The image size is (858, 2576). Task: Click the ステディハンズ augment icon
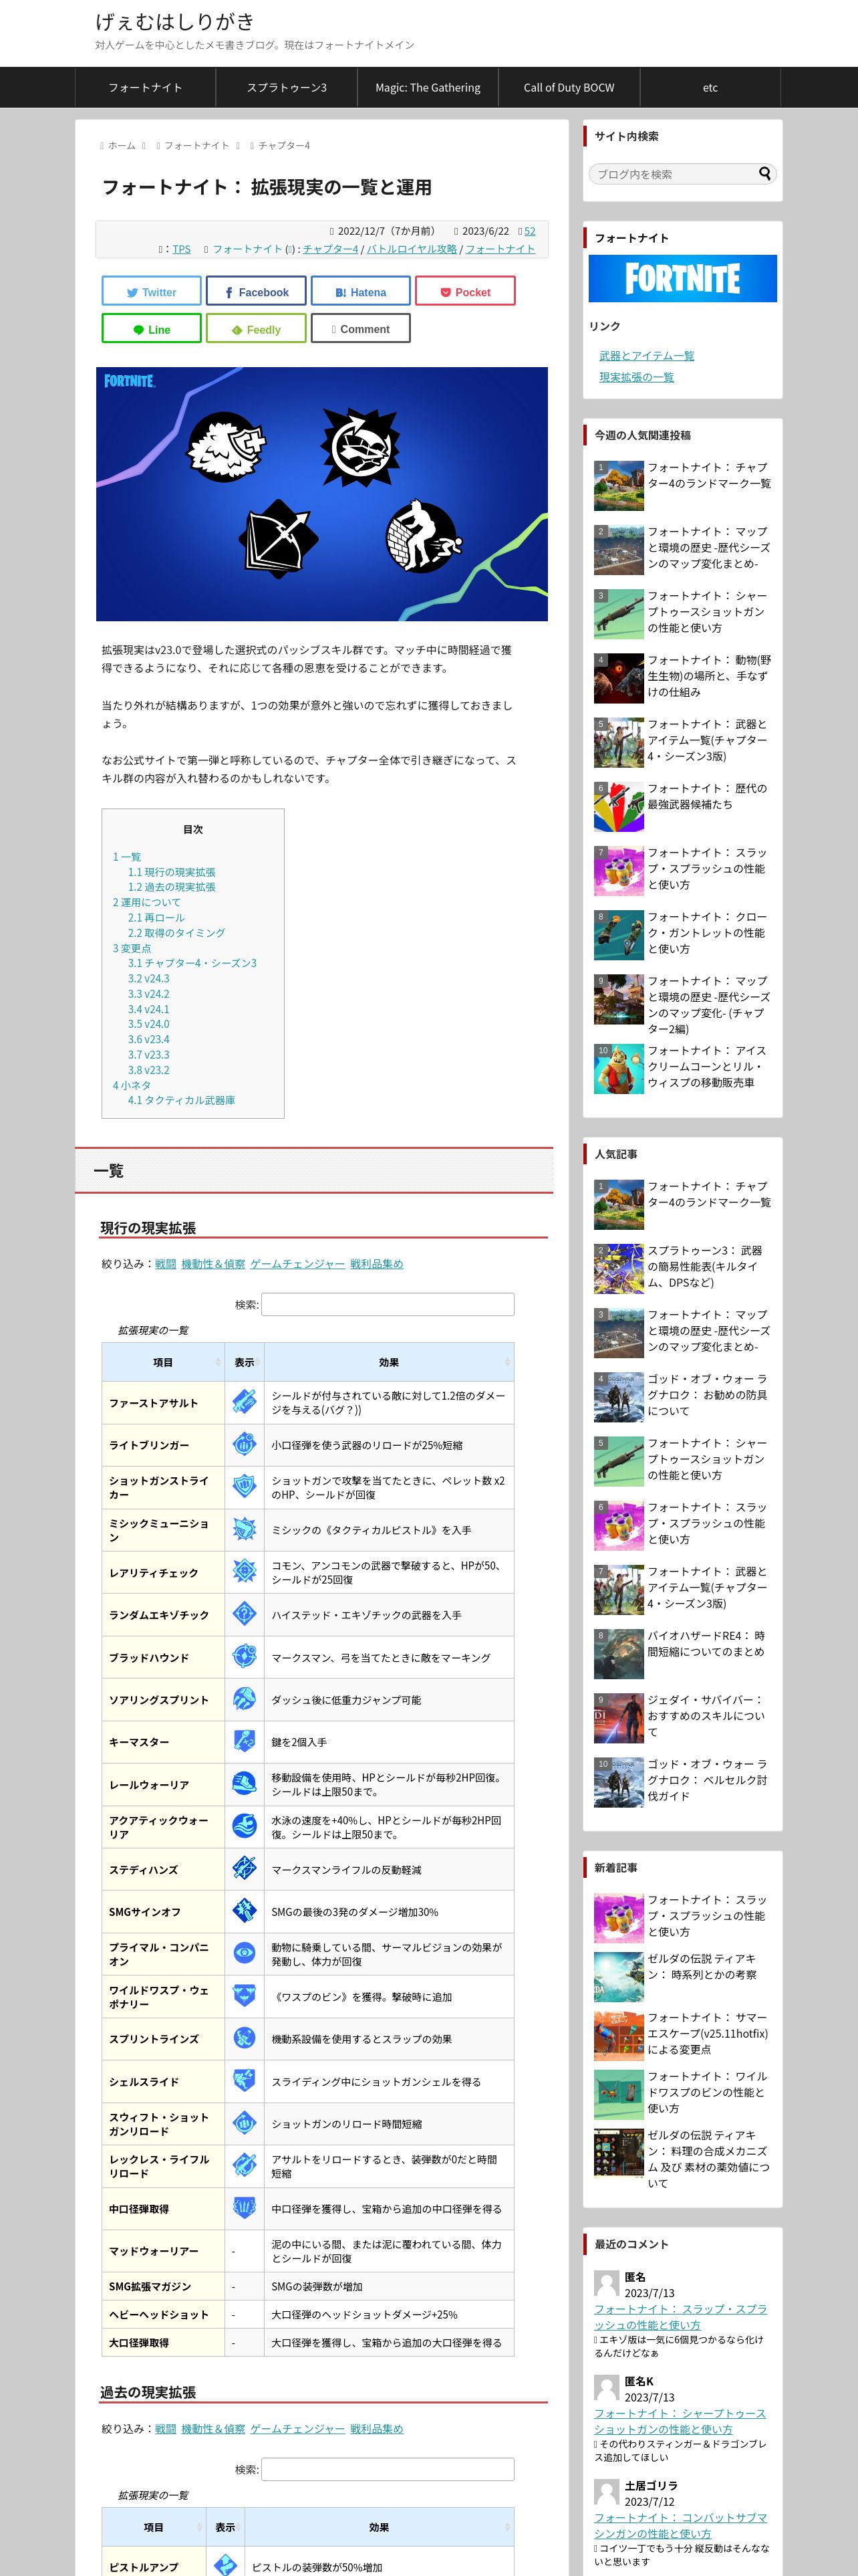[244, 1869]
